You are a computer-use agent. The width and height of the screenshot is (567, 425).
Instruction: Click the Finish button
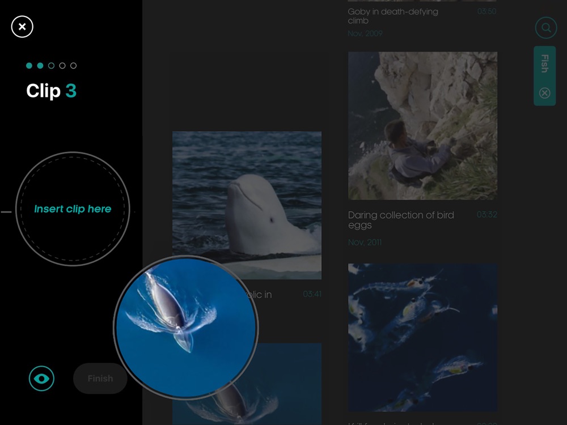point(100,379)
